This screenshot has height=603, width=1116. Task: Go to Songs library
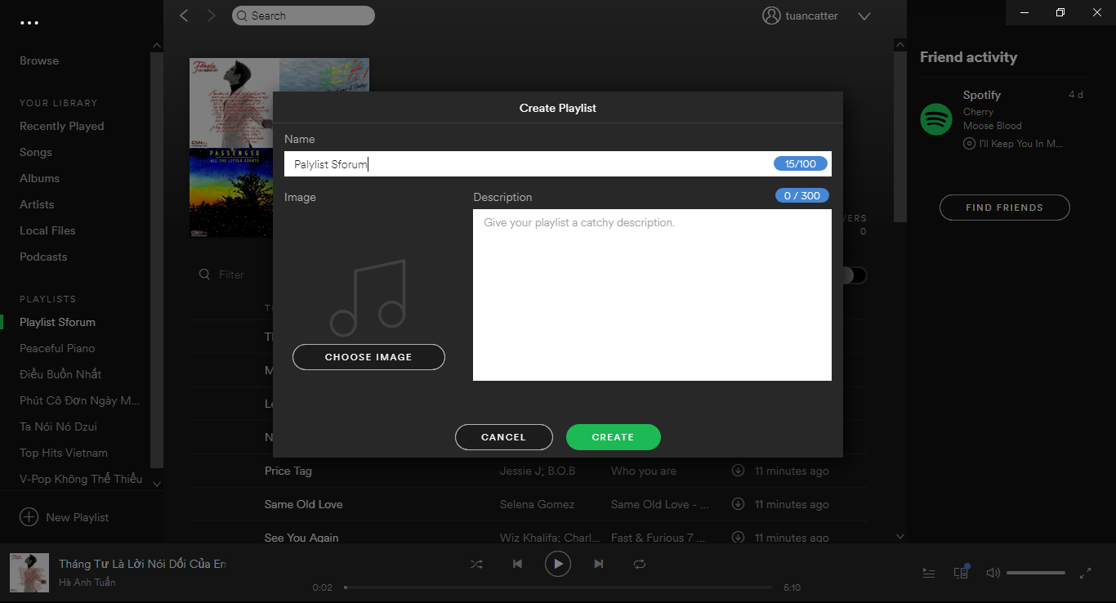pos(36,152)
